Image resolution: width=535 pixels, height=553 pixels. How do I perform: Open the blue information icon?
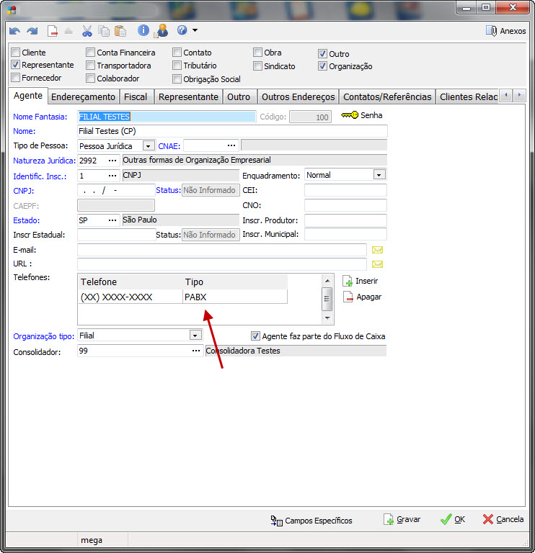coord(143,31)
